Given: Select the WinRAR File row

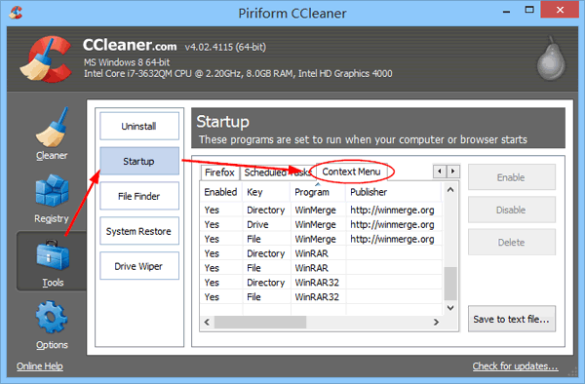Looking at the screenshot, I should (x=321, y=268).
